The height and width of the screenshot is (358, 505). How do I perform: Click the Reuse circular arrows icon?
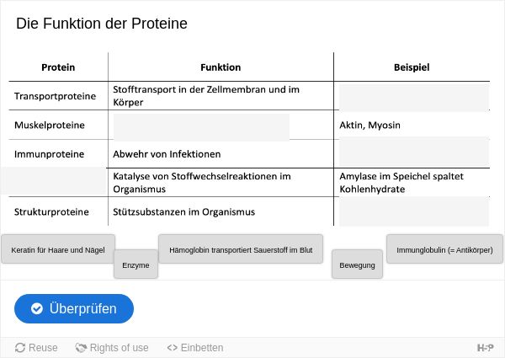(20, 348)
